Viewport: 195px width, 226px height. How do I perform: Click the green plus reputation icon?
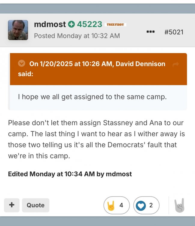71,24
